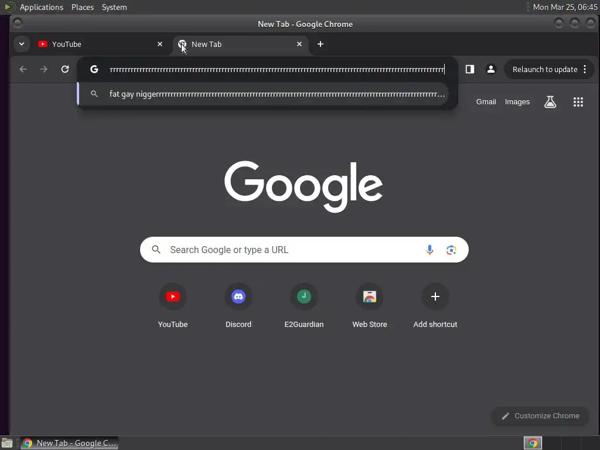Close the YouTube tab
This screenshot has height=450, width=600.
(x=160, y=44)
